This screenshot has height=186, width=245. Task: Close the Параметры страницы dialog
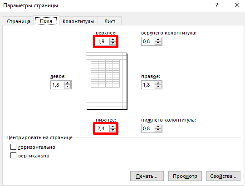click(237, 5)
